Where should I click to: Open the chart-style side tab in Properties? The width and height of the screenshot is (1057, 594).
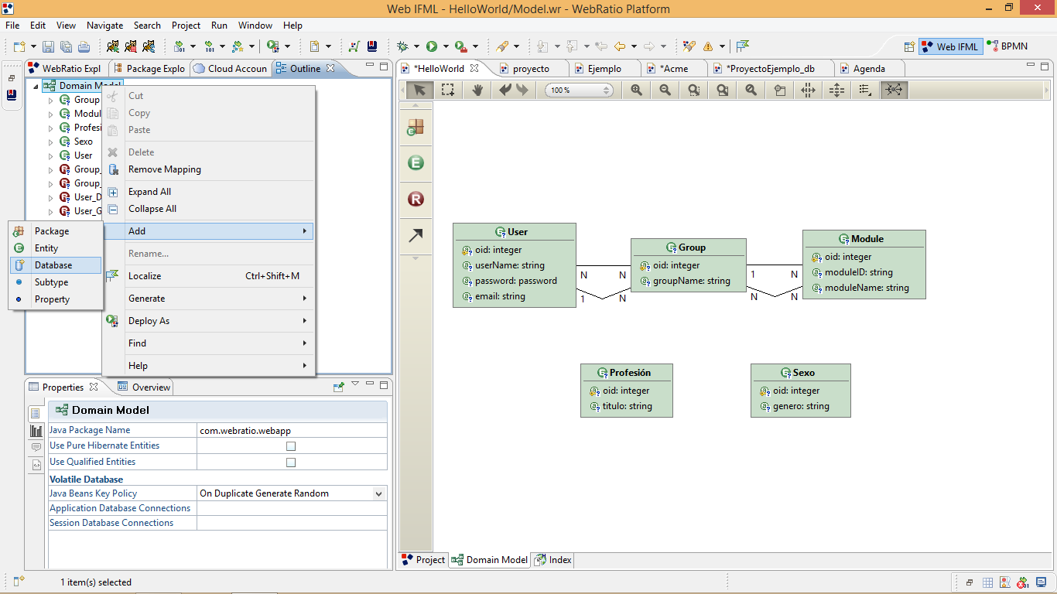[36, 431]
